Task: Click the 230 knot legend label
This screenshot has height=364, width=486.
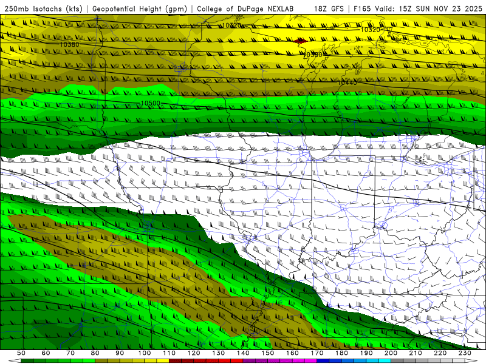Action: (x=465, y=353)
